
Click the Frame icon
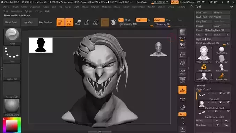point(183,129)
